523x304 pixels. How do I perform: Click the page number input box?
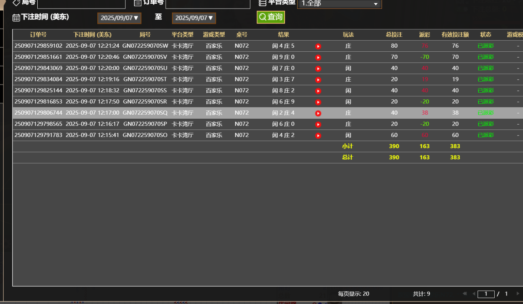tap(486, 294)
